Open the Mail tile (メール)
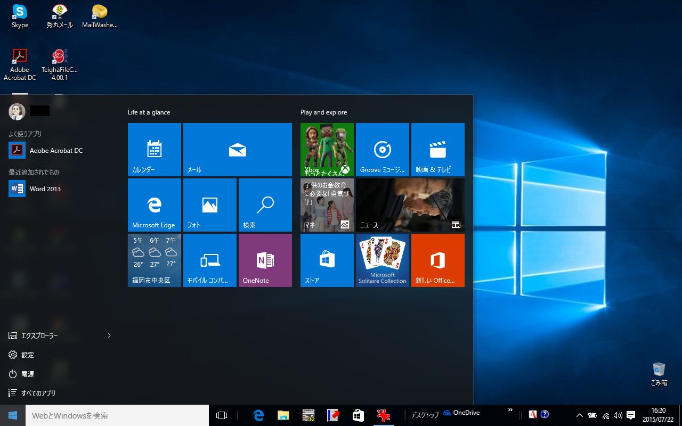Image resolution: width=682 pixels, height=426 pixels. click(238, 150)
